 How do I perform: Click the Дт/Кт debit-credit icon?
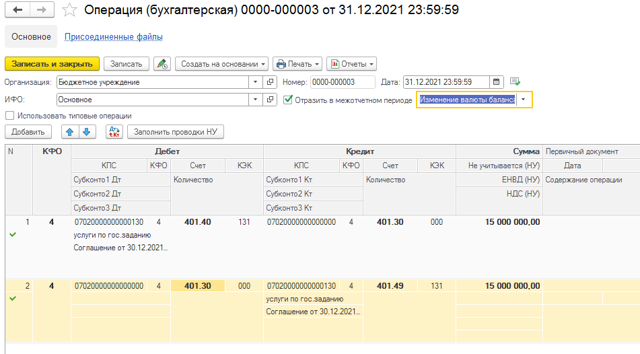click(x=114, y=132)
